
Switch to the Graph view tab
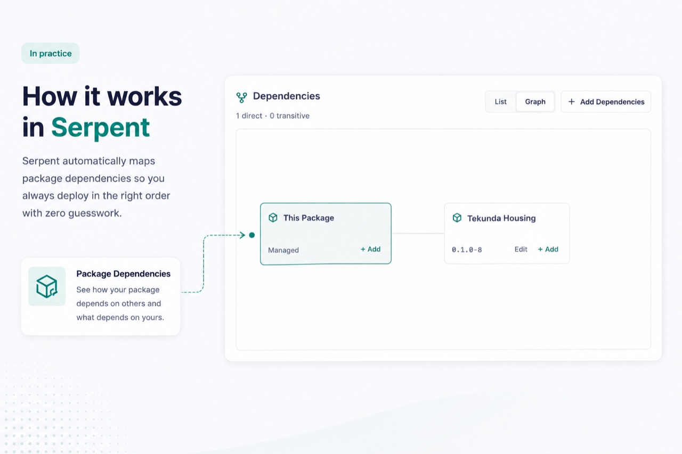535,102
